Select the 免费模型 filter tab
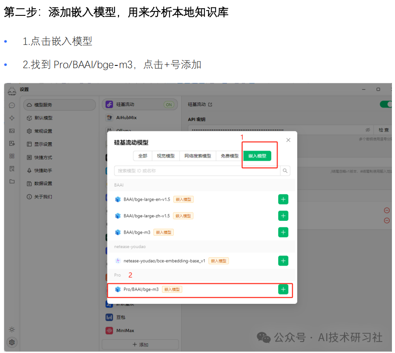395x353 pixels. [x=230, y=156]
